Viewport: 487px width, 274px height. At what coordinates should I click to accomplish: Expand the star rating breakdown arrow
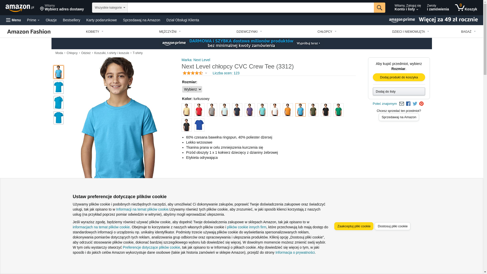206,73
